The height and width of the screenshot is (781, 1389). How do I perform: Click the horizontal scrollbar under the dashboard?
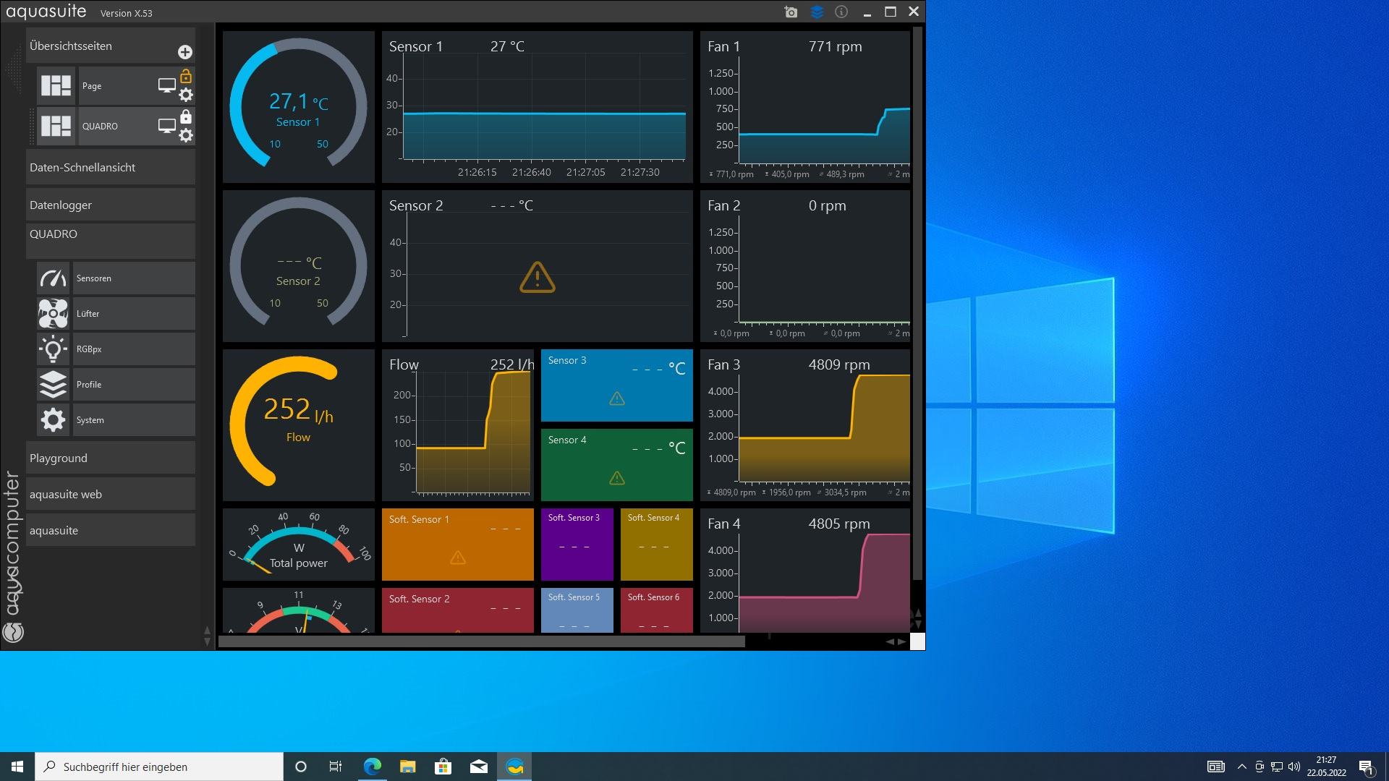click(x=481, y=641)
